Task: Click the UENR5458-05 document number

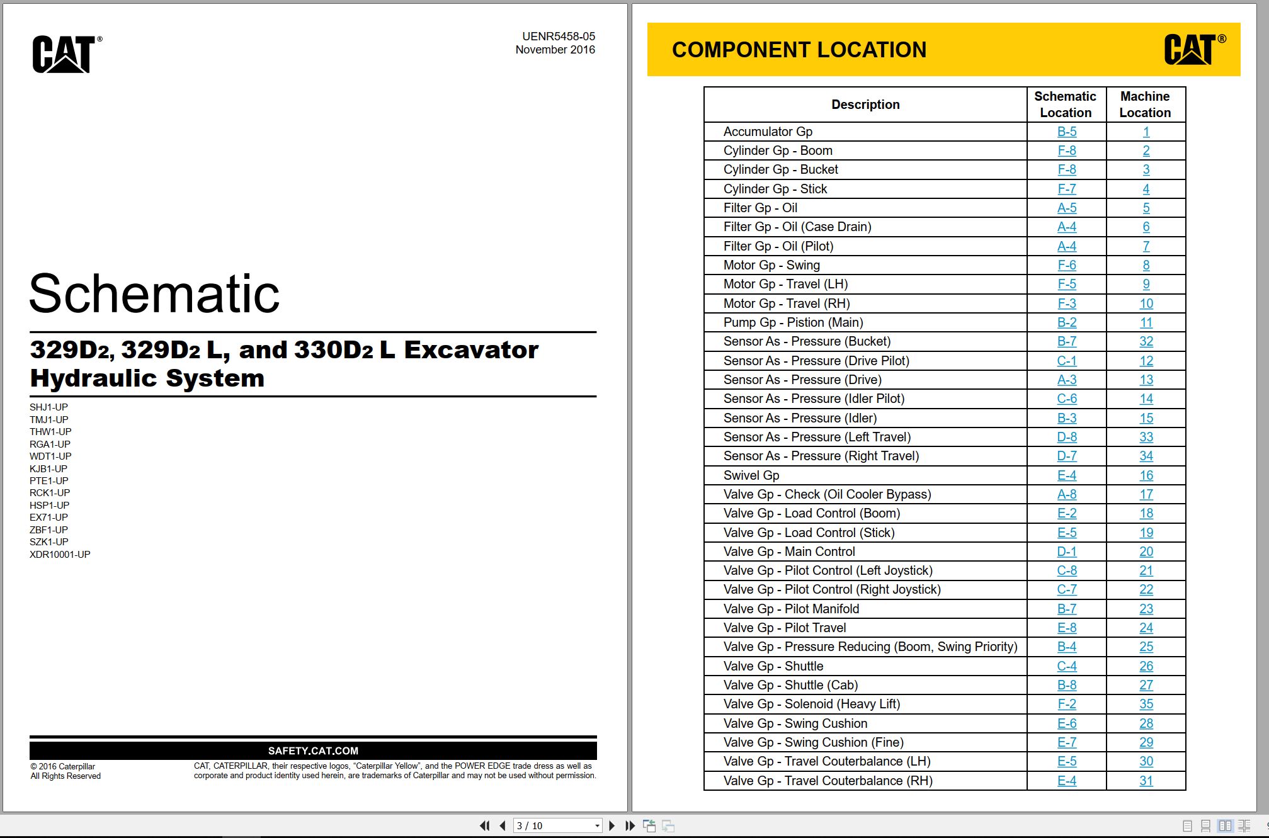Action: click(x=559, y=37)
